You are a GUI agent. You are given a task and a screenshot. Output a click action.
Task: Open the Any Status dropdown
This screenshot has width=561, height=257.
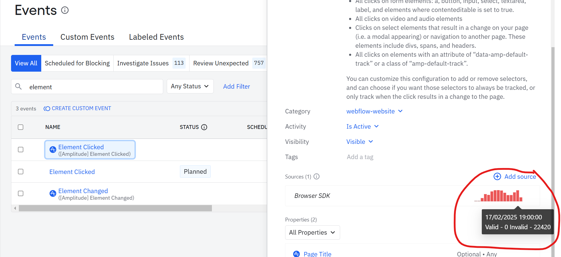pyautogui.click(x=190, y=86)
